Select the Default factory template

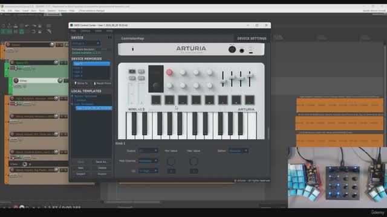(82, 100)
